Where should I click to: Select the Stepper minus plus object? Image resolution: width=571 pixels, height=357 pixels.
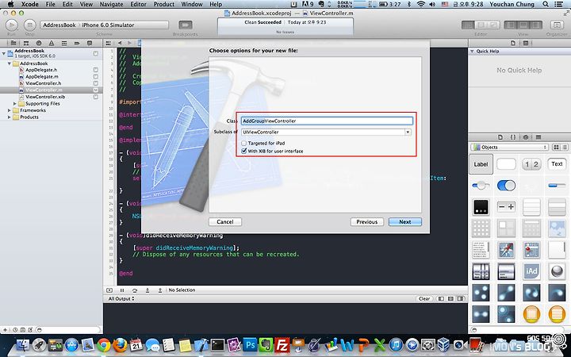click(x=506, y=207)
